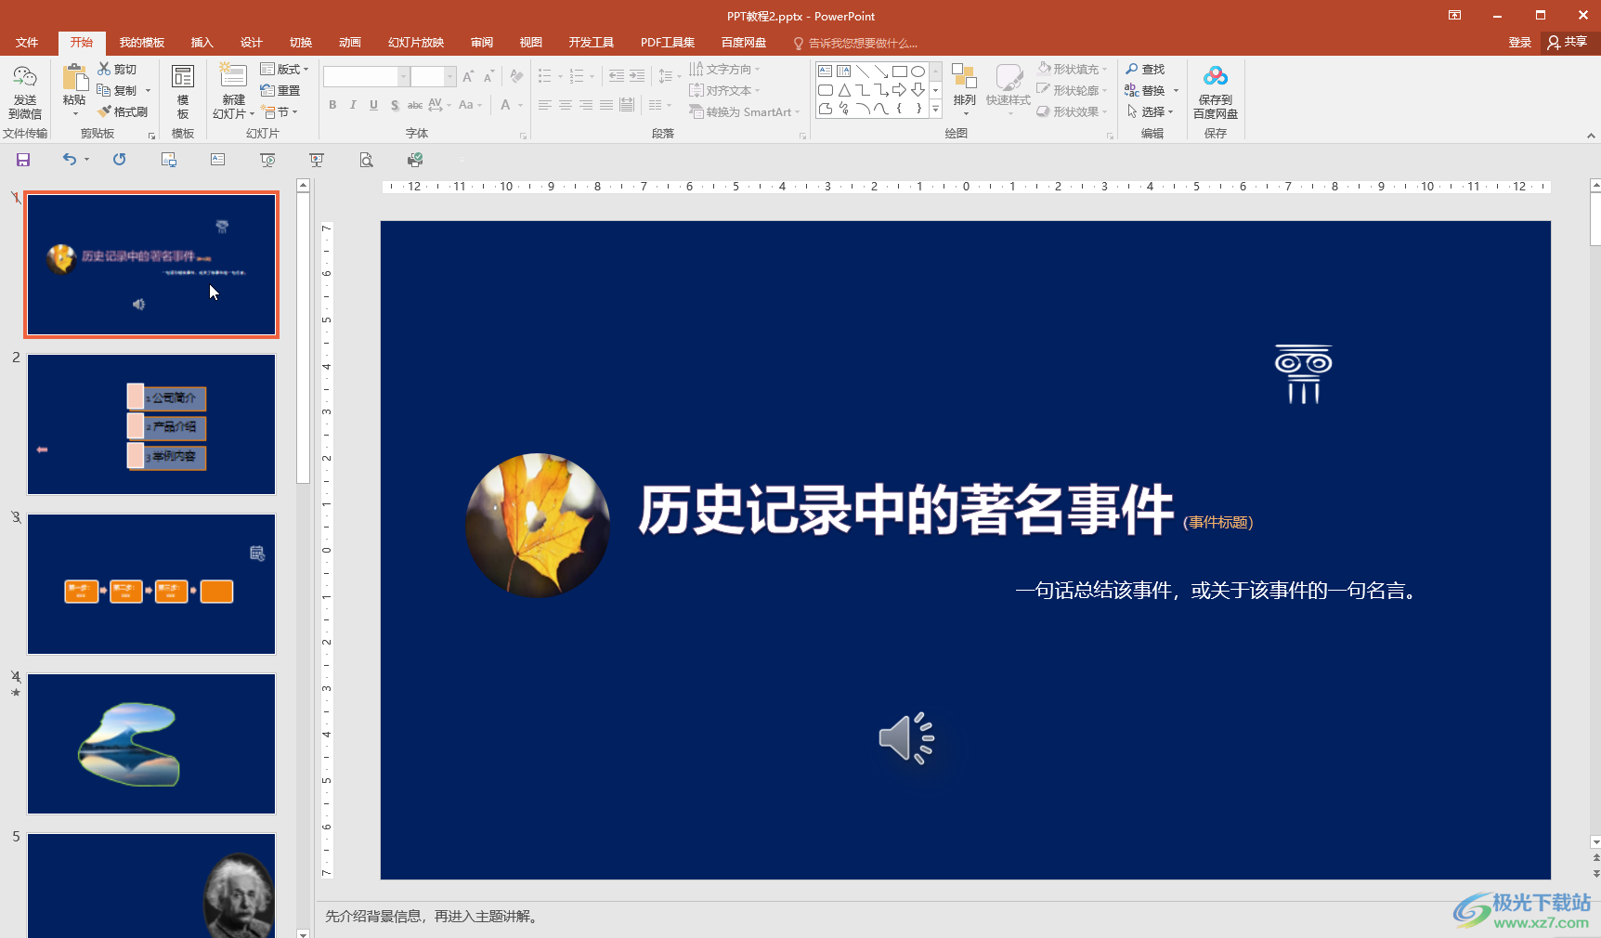
Task: Pick the oval shape from the shapes gallery
Action: tap(918, 72)
